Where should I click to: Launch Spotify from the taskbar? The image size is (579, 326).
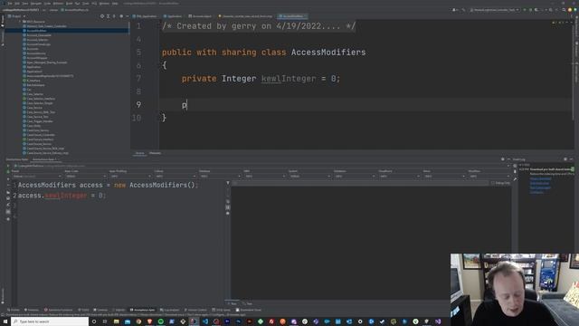(x=161, y=321)
